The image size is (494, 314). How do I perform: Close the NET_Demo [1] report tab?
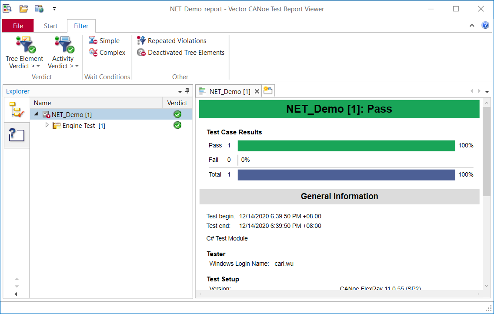tap(257, 91)
